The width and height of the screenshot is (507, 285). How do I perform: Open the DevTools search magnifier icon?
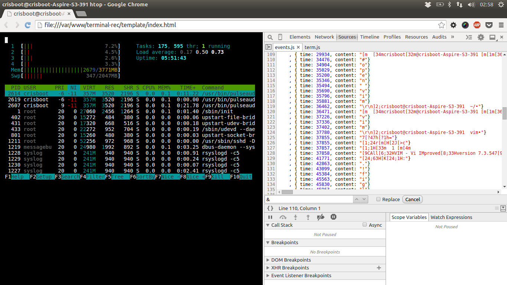point(270,37)
